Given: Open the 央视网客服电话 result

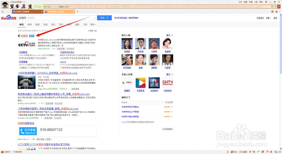Looking at the screenshot, I should (26, 123).
